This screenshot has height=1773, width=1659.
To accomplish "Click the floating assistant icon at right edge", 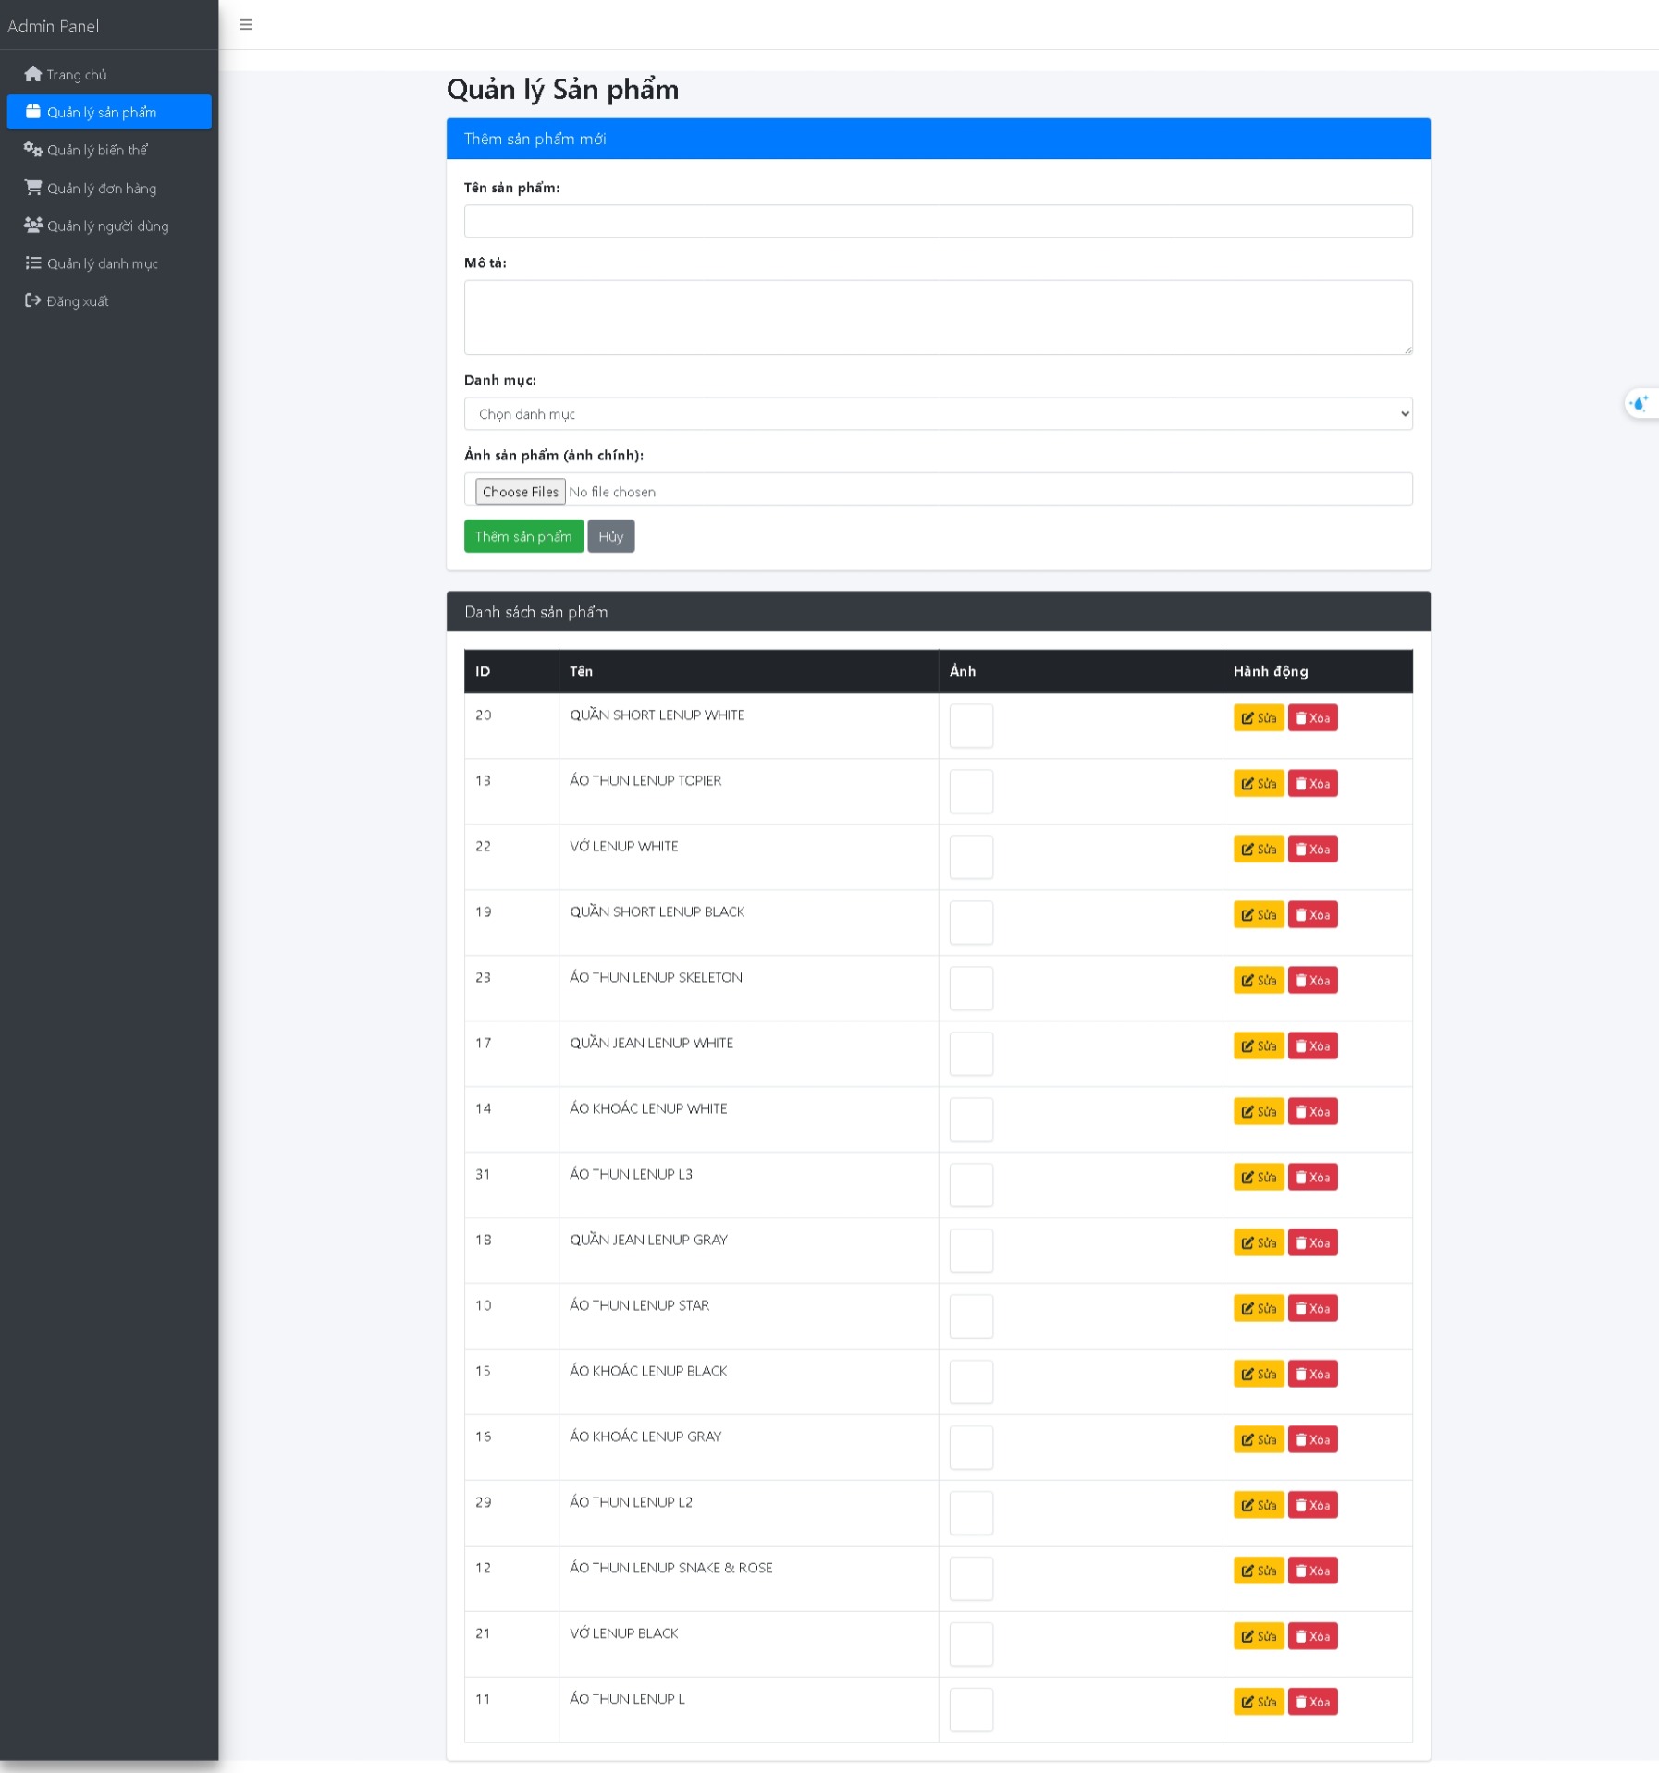I will 1641,403.
